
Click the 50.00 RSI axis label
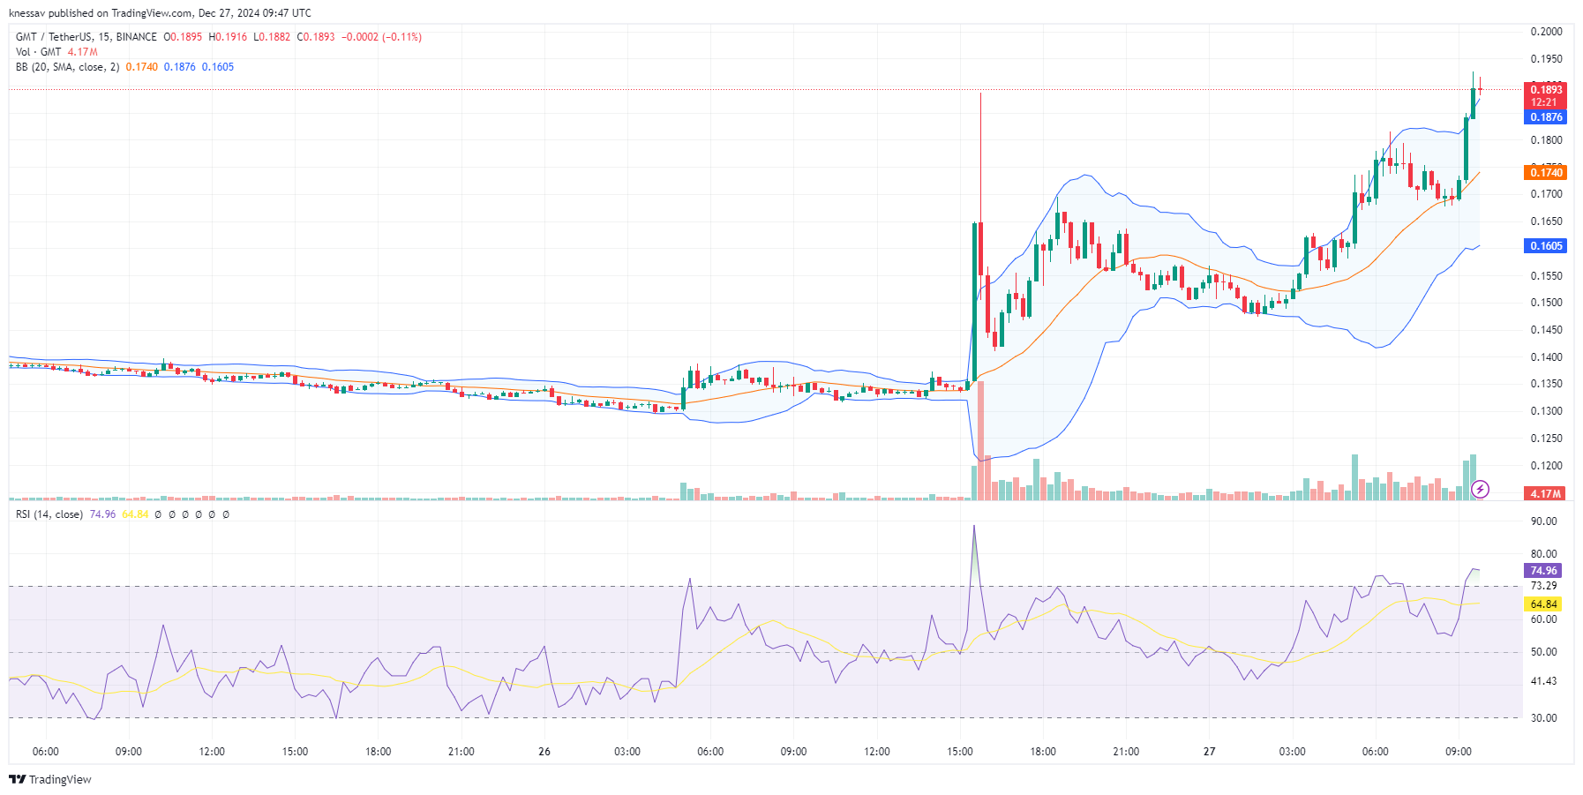pyautogui.click(x=1543, y=652)
